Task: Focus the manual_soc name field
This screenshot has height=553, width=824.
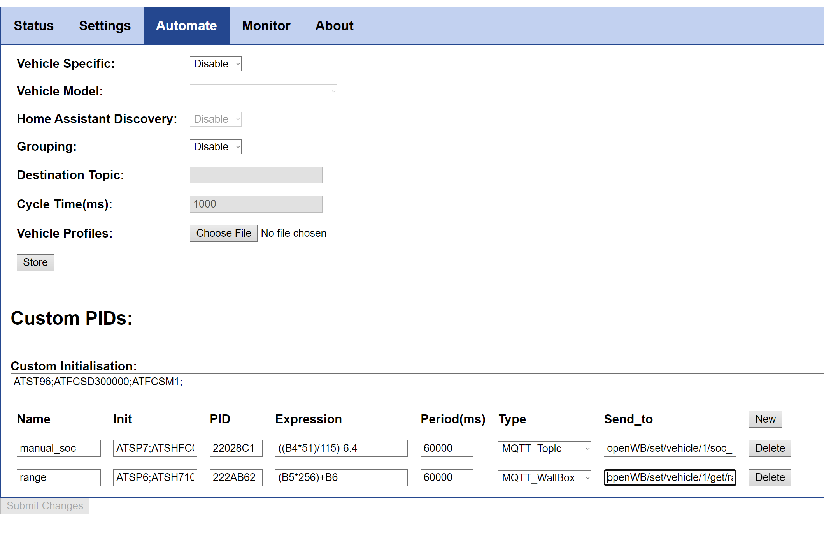Action: [58, 448]
